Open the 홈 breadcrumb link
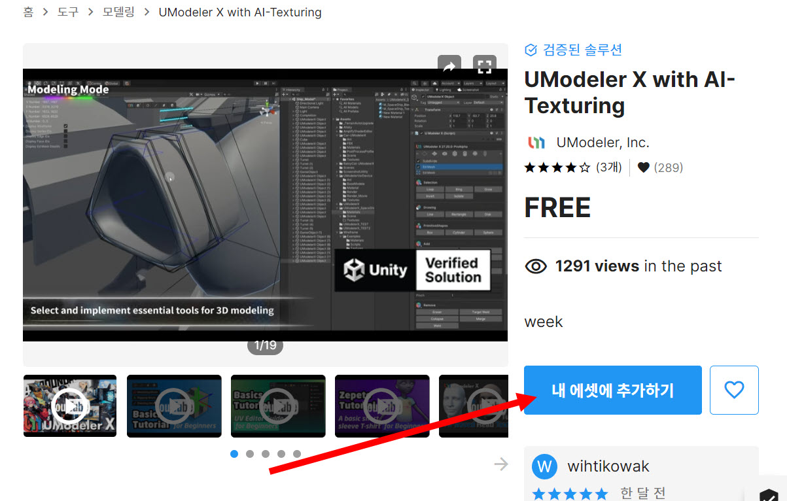The width and height of the screenshot is (787, 501). pos(28,12)
